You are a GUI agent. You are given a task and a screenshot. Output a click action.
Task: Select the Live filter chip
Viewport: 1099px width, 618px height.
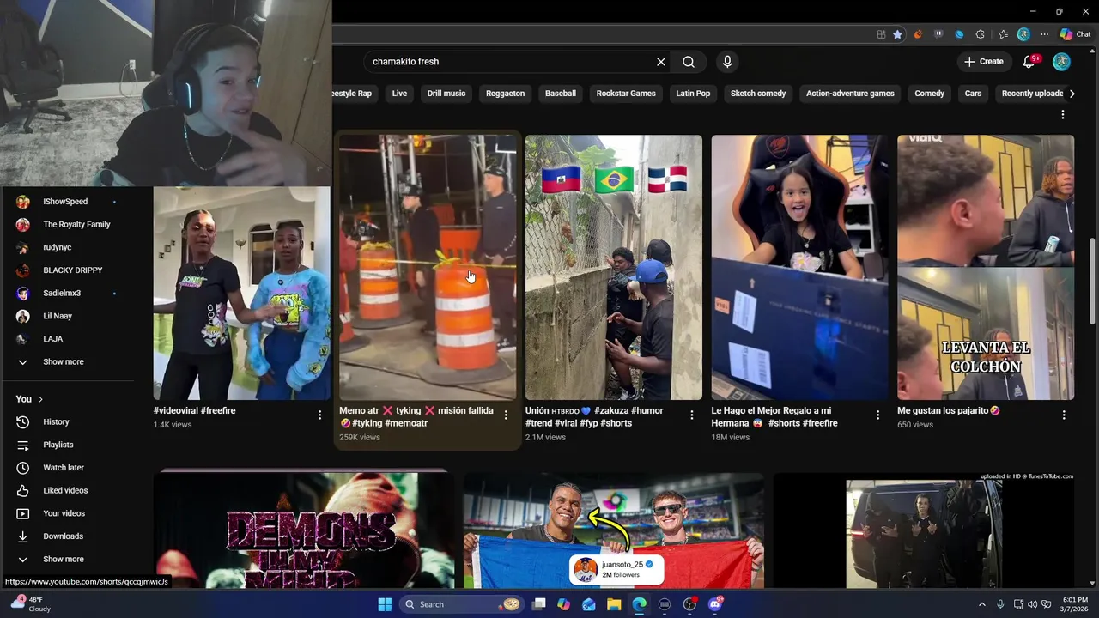(399, 94)
